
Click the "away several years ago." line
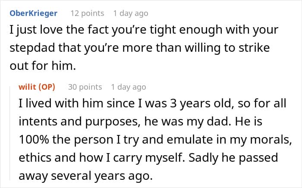(86, 176)
